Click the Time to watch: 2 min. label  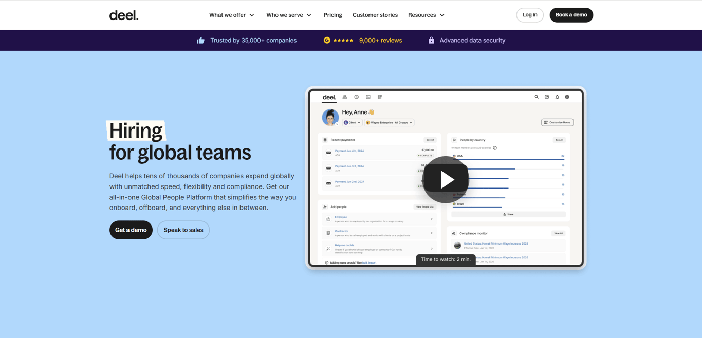pyautogui.click(x=446, y=259)
